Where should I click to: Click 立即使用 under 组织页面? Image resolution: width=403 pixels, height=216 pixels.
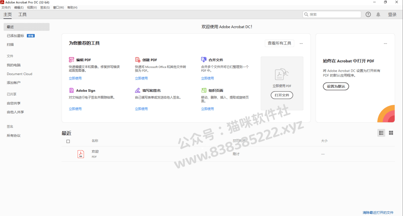coord(207,109)
